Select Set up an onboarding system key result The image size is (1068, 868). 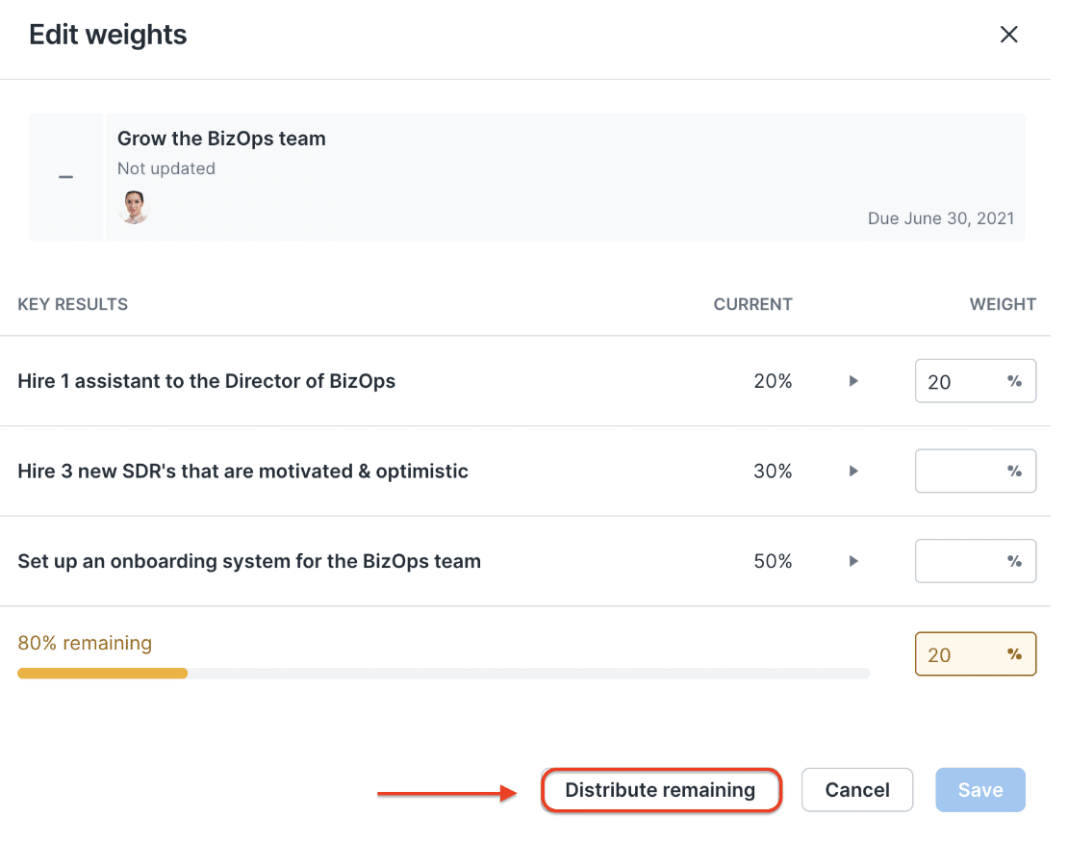(249, 561)
